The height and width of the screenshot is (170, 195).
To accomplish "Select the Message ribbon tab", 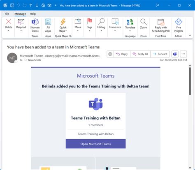I will 20,14.
